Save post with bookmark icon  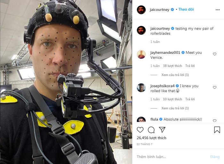[x=217, y=130]
